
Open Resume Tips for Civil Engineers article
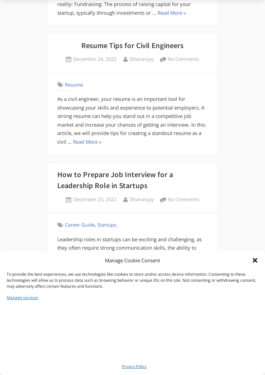[x=132, y=46]
